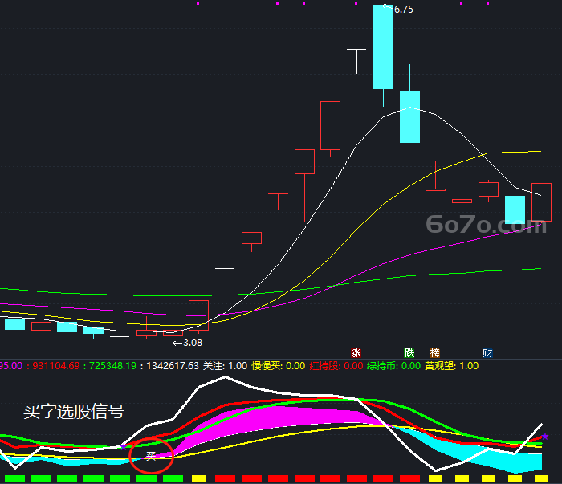The width and height of the screenshot is (562, 484).
Task: Open the blue 财 financial marker icon
Action: [487, 353]
